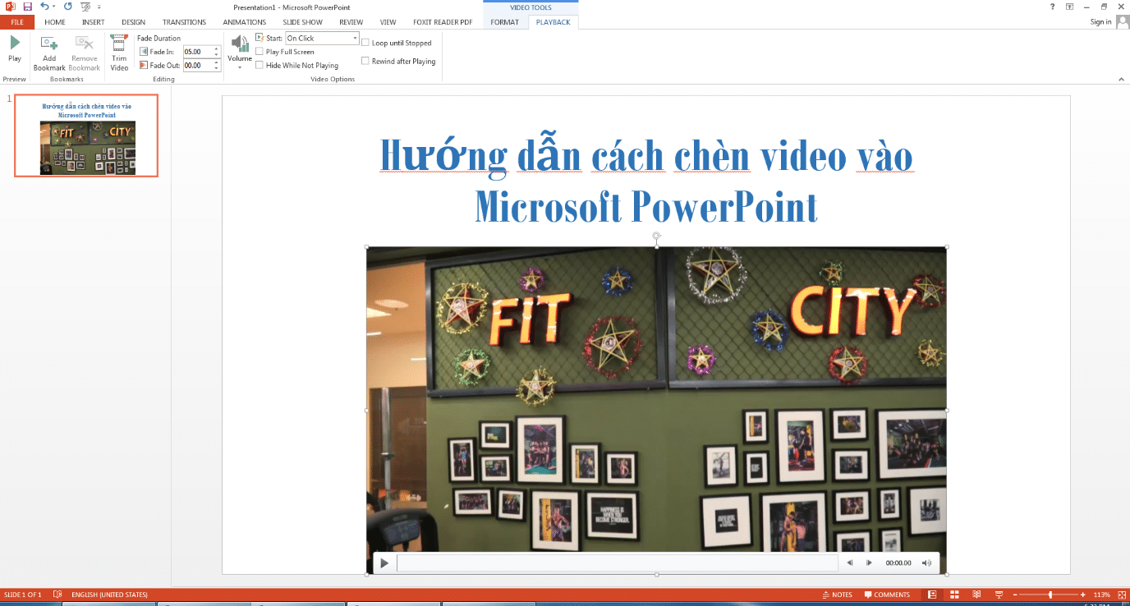
Task: Open the Start 'On Click' dropdown
Action: (355, 38)
